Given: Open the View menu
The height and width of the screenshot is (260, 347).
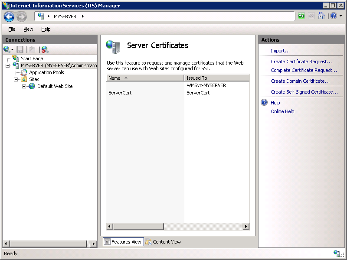Looking at the screenshot, I should click(x=28, y=29).
